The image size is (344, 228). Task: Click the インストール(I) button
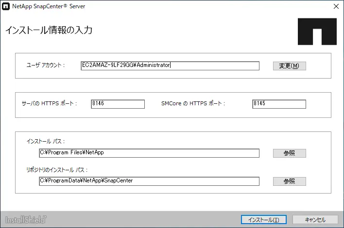click(264, 219)
